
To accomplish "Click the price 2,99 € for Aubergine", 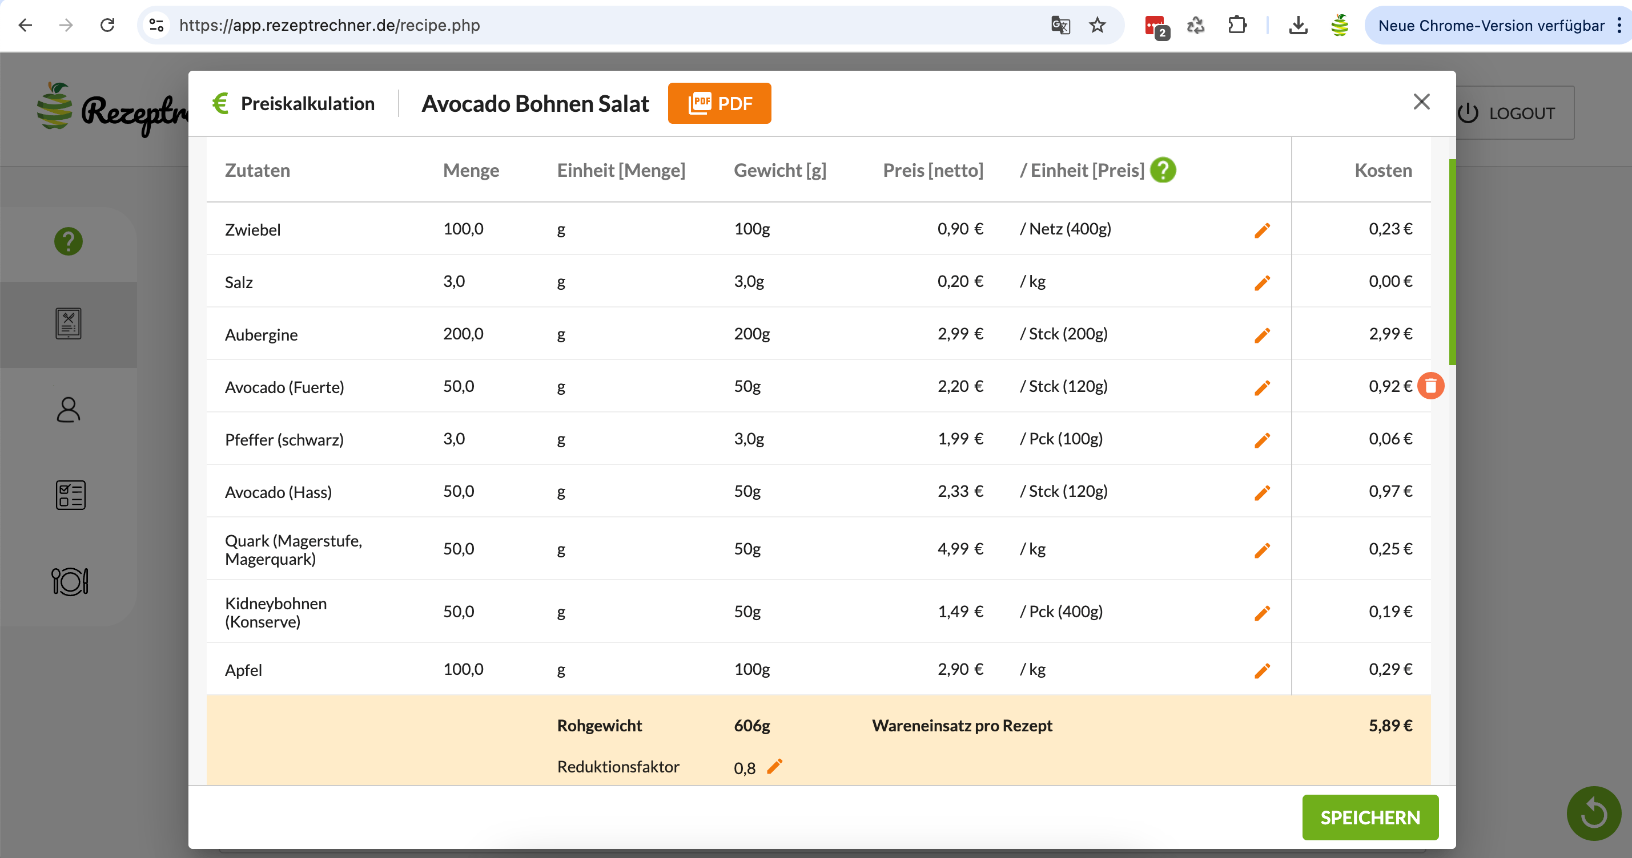I will 960,334.
